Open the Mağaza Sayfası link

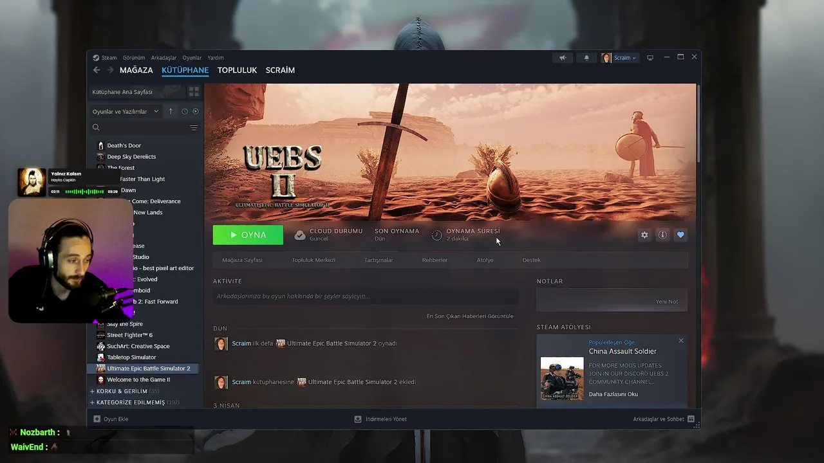(242, 260)
